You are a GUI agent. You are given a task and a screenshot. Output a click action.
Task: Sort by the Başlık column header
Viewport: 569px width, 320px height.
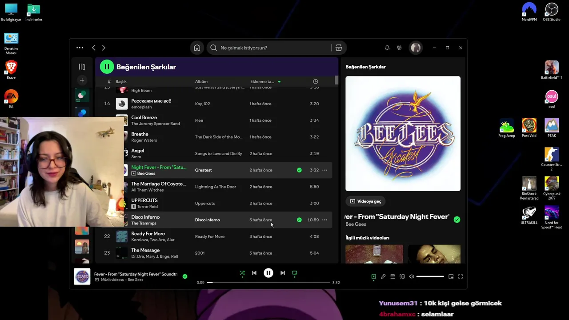tap(121, 82)
